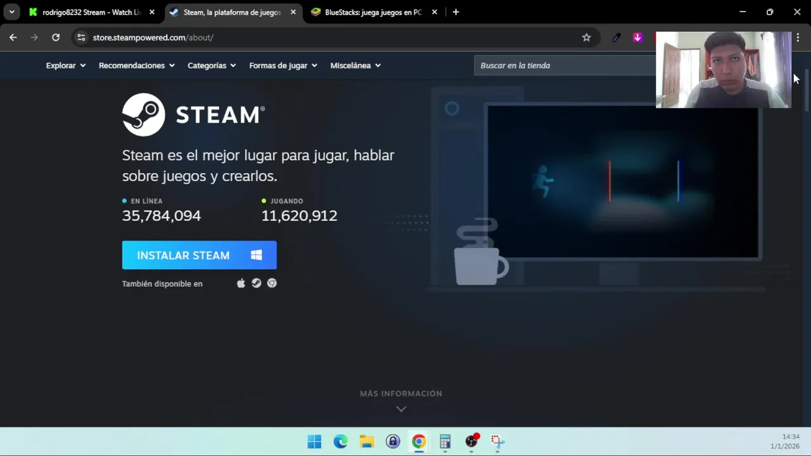811x456 pixels.
Task: Open Calculator from taskbar
Action: [445, 441]
